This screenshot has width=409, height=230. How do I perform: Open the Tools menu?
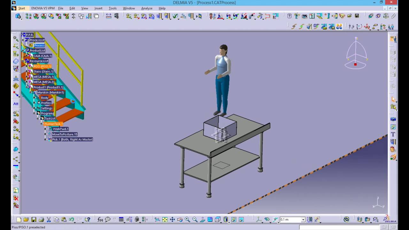(x=112, y=8)
